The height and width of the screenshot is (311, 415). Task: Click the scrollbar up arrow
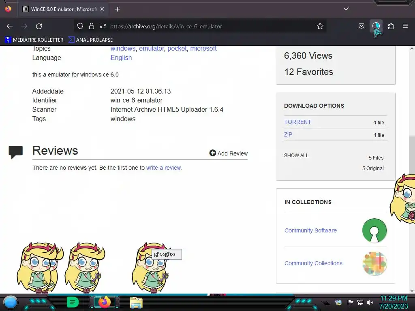[412, 49]
